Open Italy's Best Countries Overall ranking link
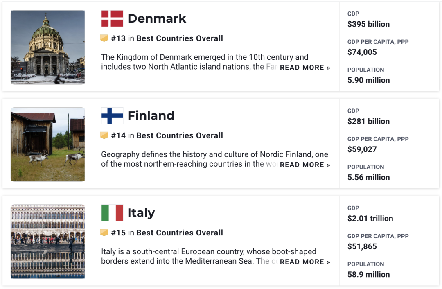Viewport: 442px width, 289px height. point(180,233)
